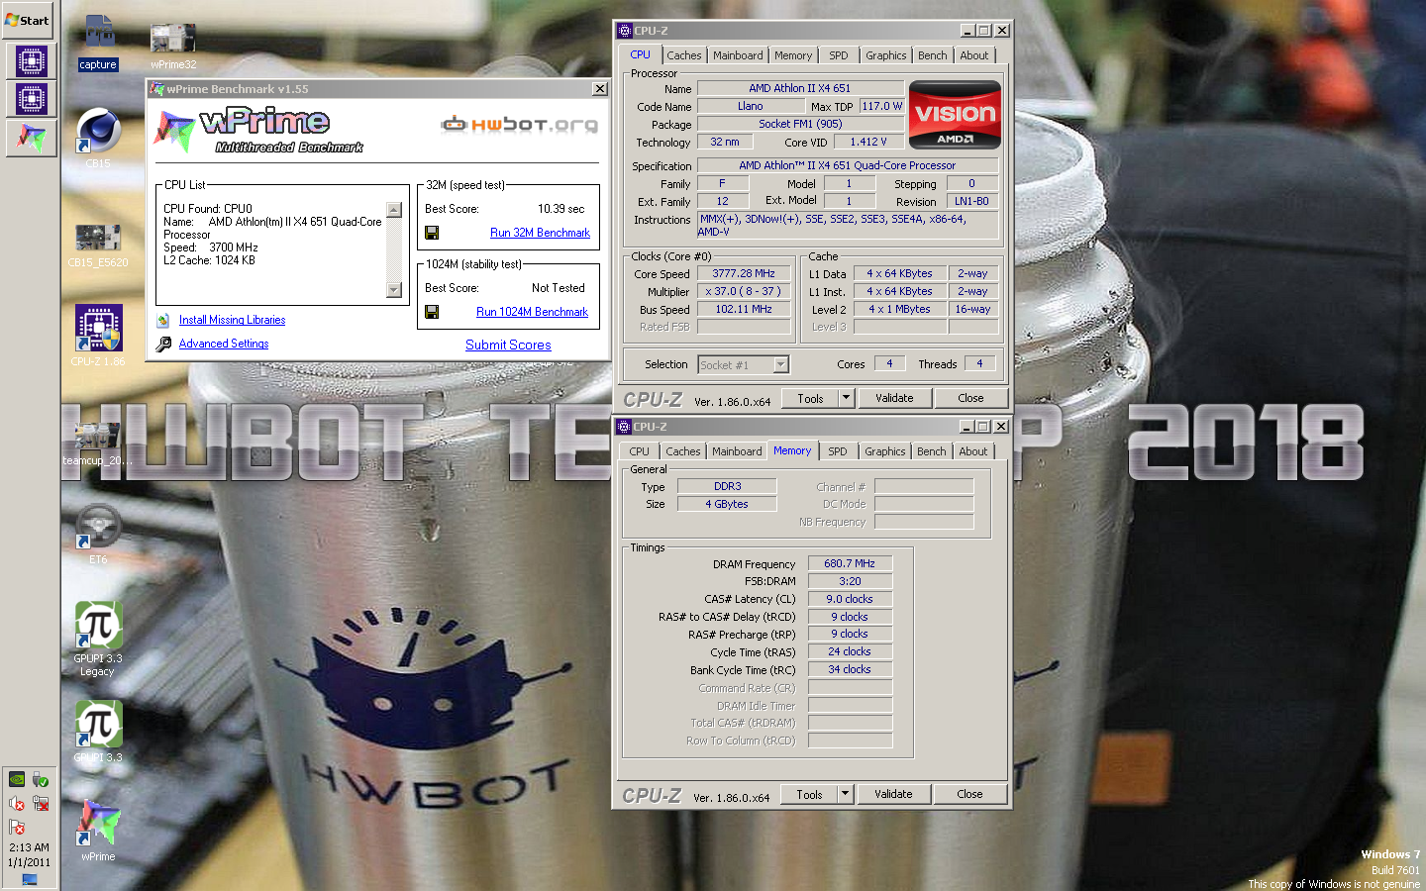Click Validate in bottom CPU-Z window
This screenshot has height=891, width=1426.
[x=893, y=794]
